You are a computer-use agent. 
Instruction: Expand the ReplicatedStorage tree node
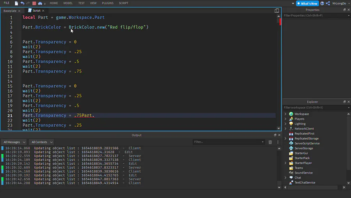click(x=285, y=138)
